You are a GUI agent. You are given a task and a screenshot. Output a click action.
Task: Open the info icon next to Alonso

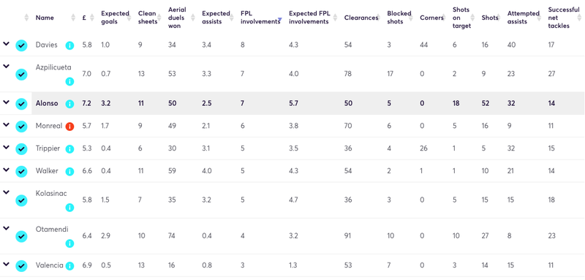coord(69,104)
